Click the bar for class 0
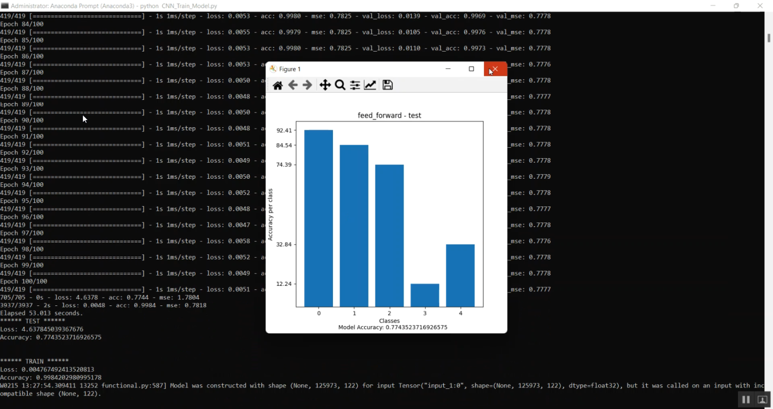This screenshot has width=773, height=409. pos(318,218)
